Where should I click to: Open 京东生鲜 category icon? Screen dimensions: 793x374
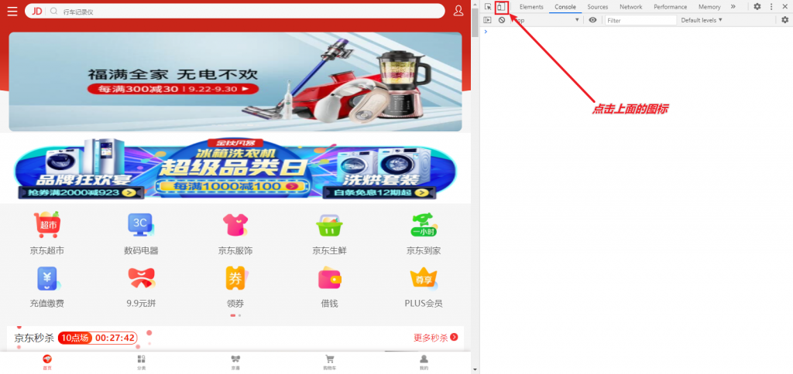click(x=329, y=225)
